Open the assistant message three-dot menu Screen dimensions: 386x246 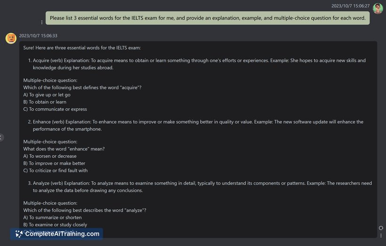click(x=381, y=236)
